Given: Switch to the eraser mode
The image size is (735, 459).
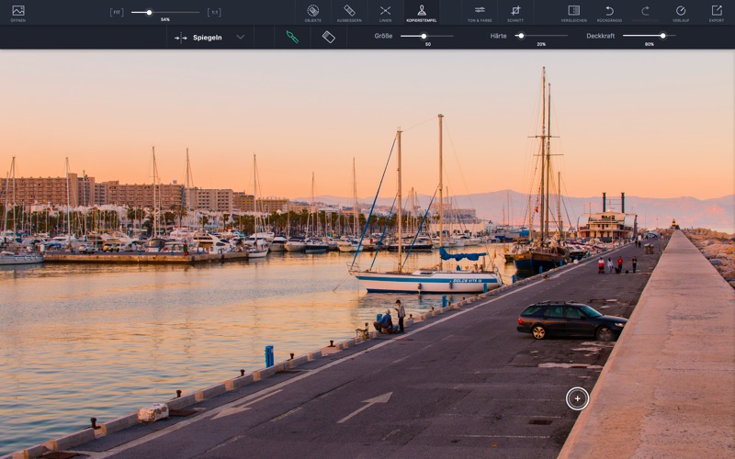Looking at the screenshot, I should click(329, 37).
